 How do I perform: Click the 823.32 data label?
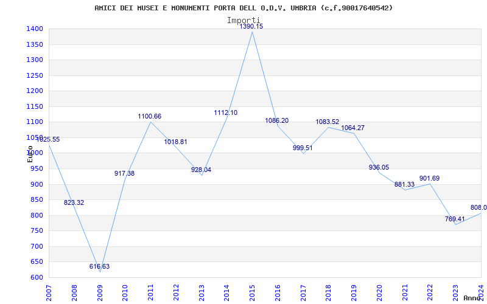tap(74, 203)
